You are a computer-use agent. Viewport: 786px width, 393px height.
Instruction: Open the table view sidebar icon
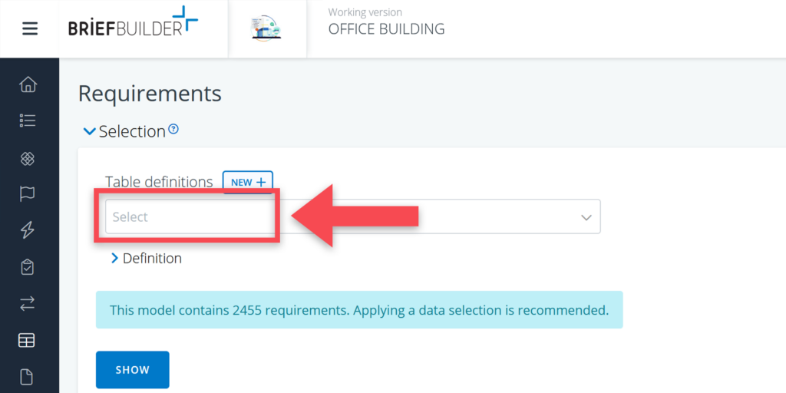[28, 340]
